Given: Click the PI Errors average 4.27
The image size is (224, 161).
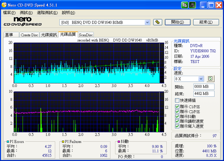Looking at the screenshot, I should 48,147.
